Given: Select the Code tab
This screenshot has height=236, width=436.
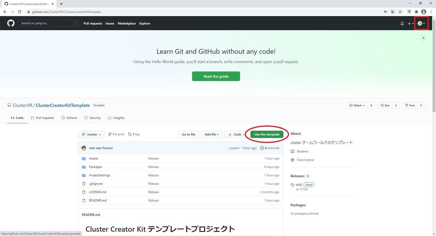Looking at the screenshot, I should [17, 118].
